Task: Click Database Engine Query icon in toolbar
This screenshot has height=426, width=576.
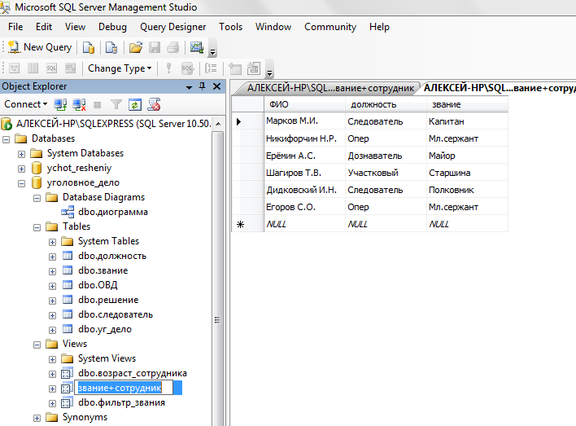Action: click(x=88, y=47)
